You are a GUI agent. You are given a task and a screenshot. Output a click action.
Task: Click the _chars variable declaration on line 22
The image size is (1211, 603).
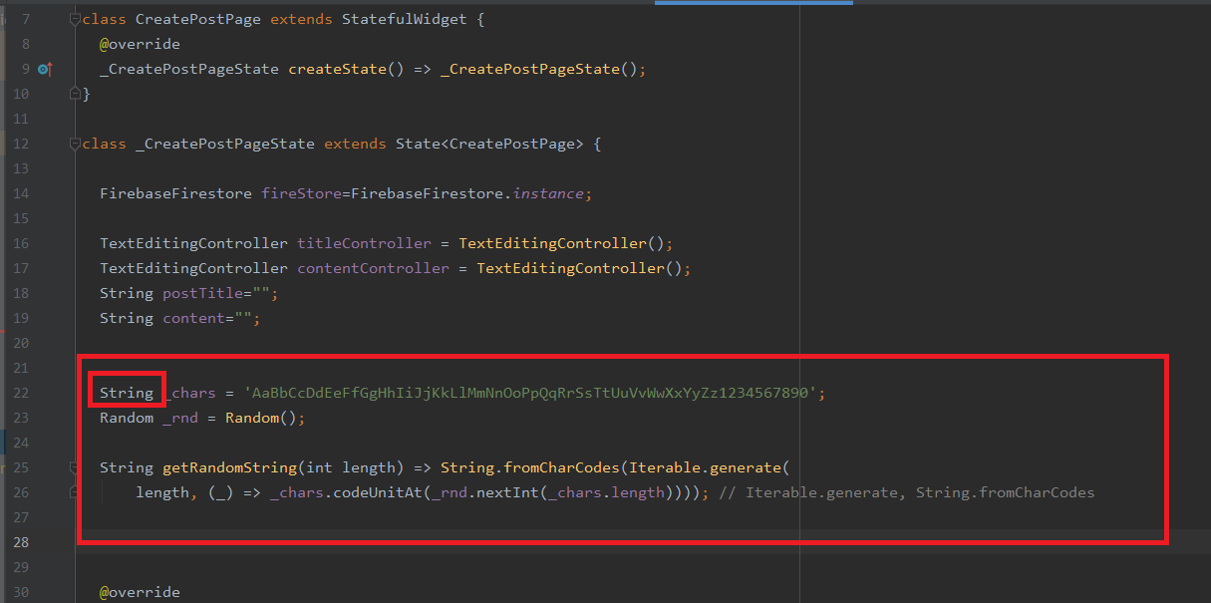point(189,393)
